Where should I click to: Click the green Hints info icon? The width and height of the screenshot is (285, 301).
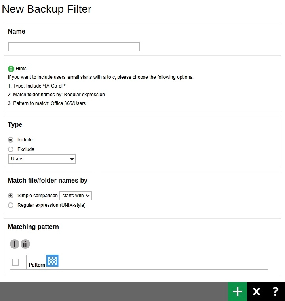(11, 69)
